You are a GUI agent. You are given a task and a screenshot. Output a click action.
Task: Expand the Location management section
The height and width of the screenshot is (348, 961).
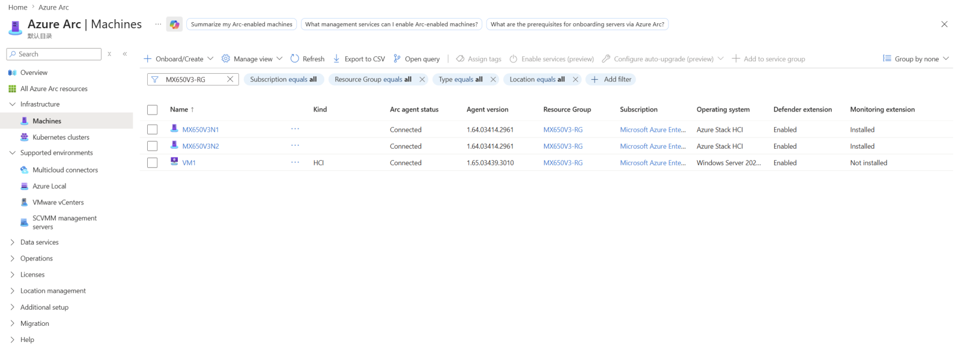pyautogui.click(x=12, y=291)
